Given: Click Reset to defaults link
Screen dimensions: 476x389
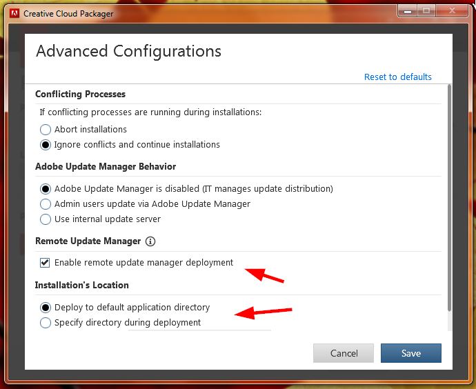Looking at the screenshot, I should coord(397,77).
